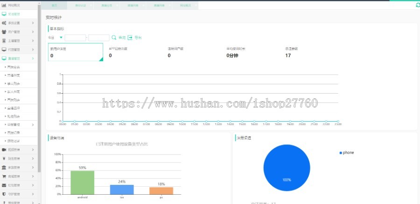Click the end date input field
Image resolution: width=420 pixels, height=204 pixels.
tap(99, 38)
